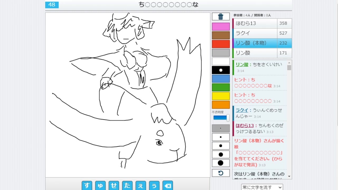Undo the last stroke

point(221,173)
